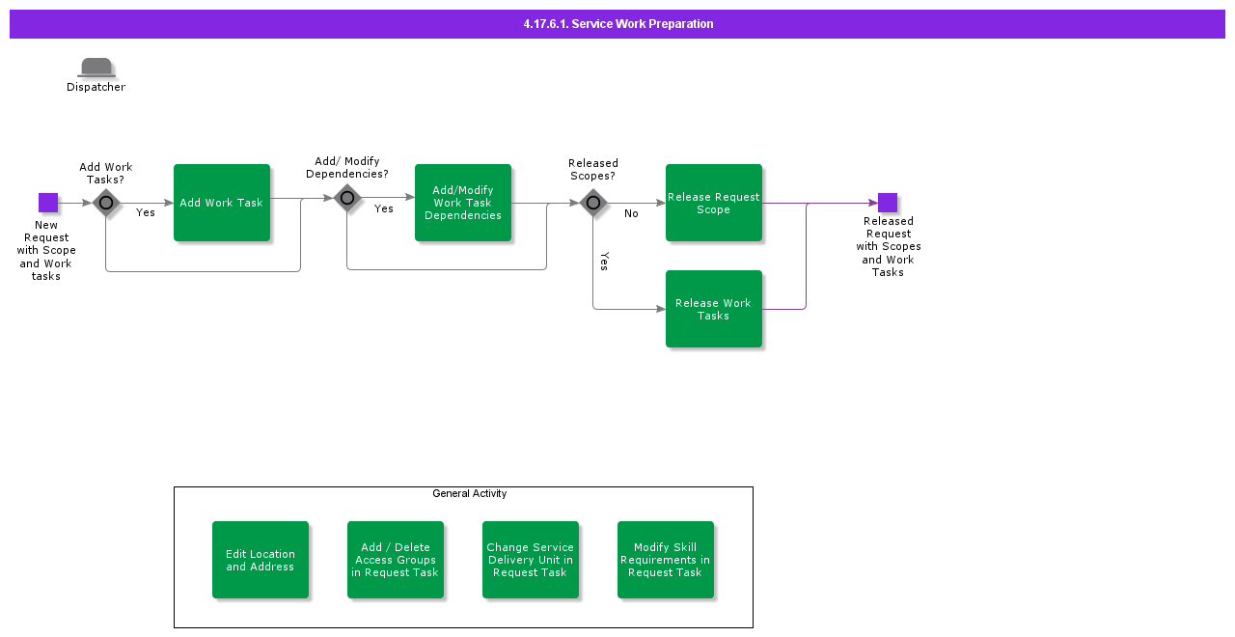Screen dimensions: 1235x637
Task: Click 'Yes' label after Dependencies gateway
Action: 384,209
